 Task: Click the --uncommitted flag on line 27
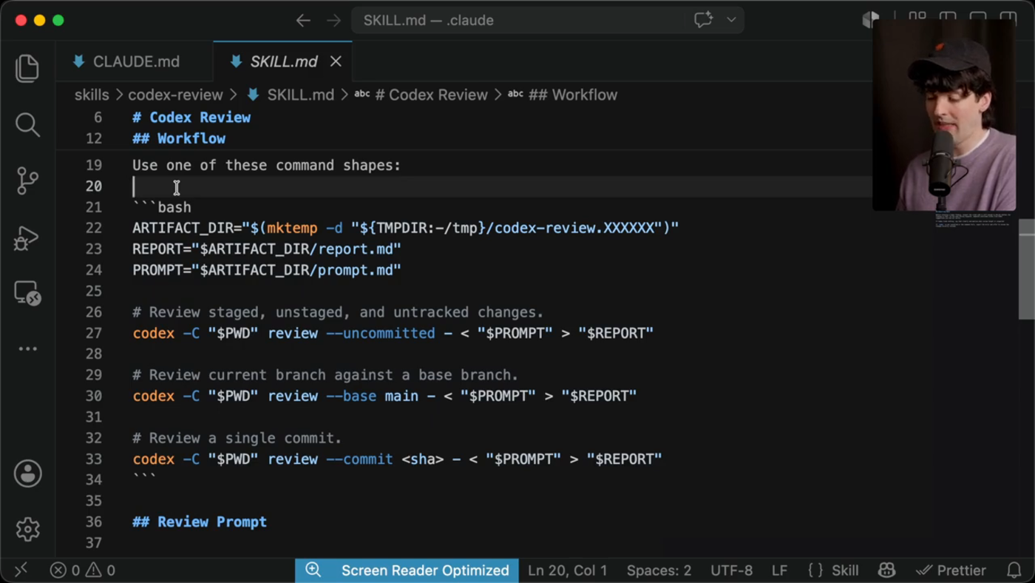380,333
